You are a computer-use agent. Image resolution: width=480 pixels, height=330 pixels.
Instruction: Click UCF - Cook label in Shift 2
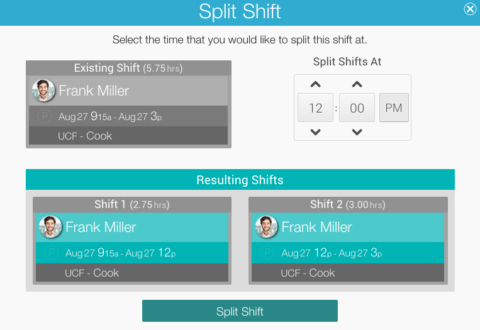tap(308, 273)
